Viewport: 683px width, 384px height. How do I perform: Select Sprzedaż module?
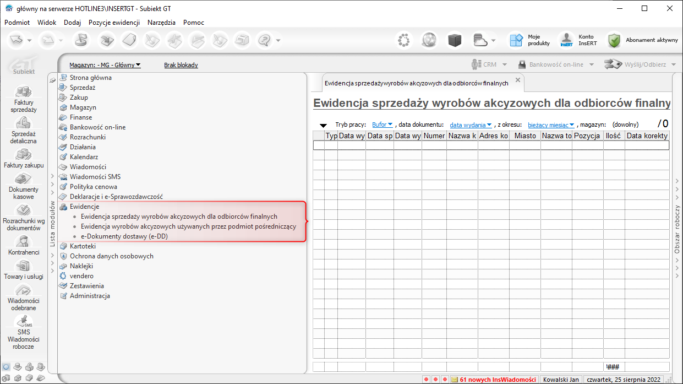pos(83,88)
